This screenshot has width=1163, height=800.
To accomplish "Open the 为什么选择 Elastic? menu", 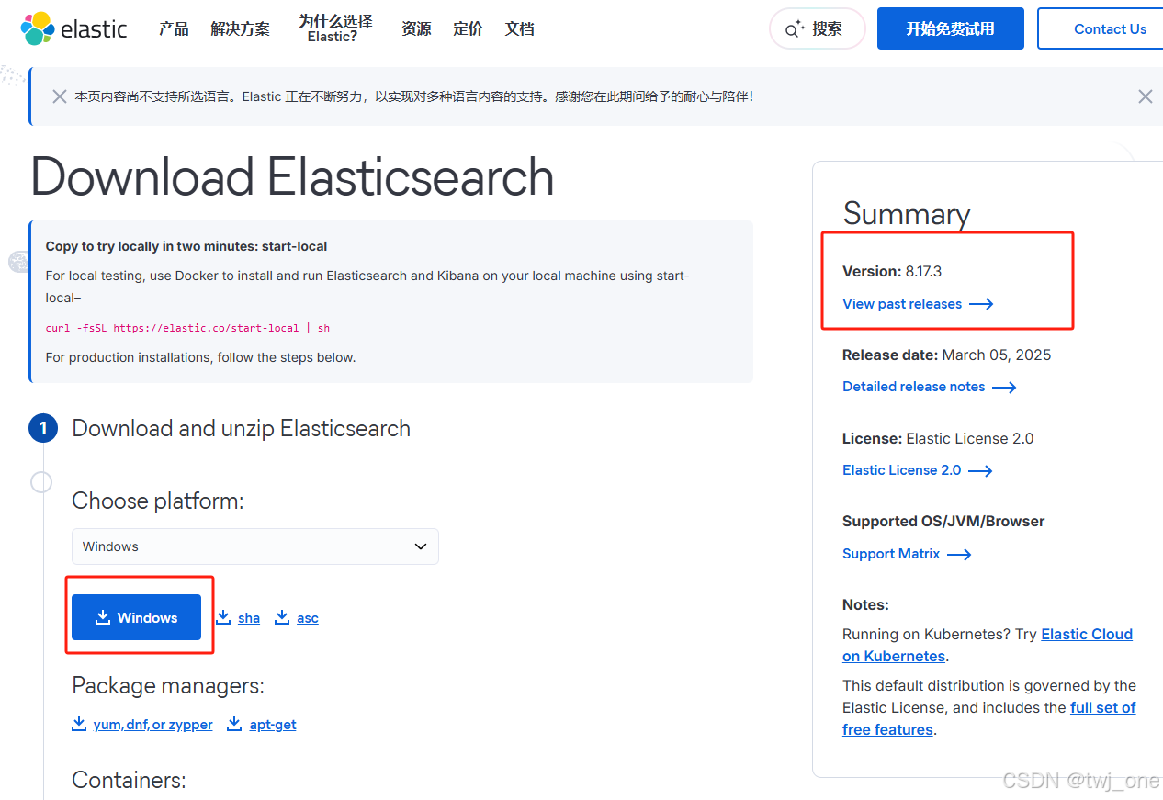I will coord(335,28).
